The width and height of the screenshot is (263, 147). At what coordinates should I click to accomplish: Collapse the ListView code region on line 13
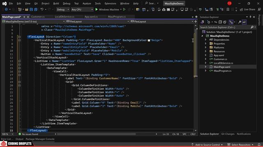tap(20, 61)
